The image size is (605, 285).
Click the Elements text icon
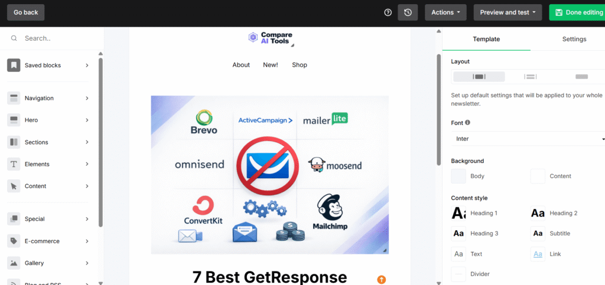click(14, 164)
